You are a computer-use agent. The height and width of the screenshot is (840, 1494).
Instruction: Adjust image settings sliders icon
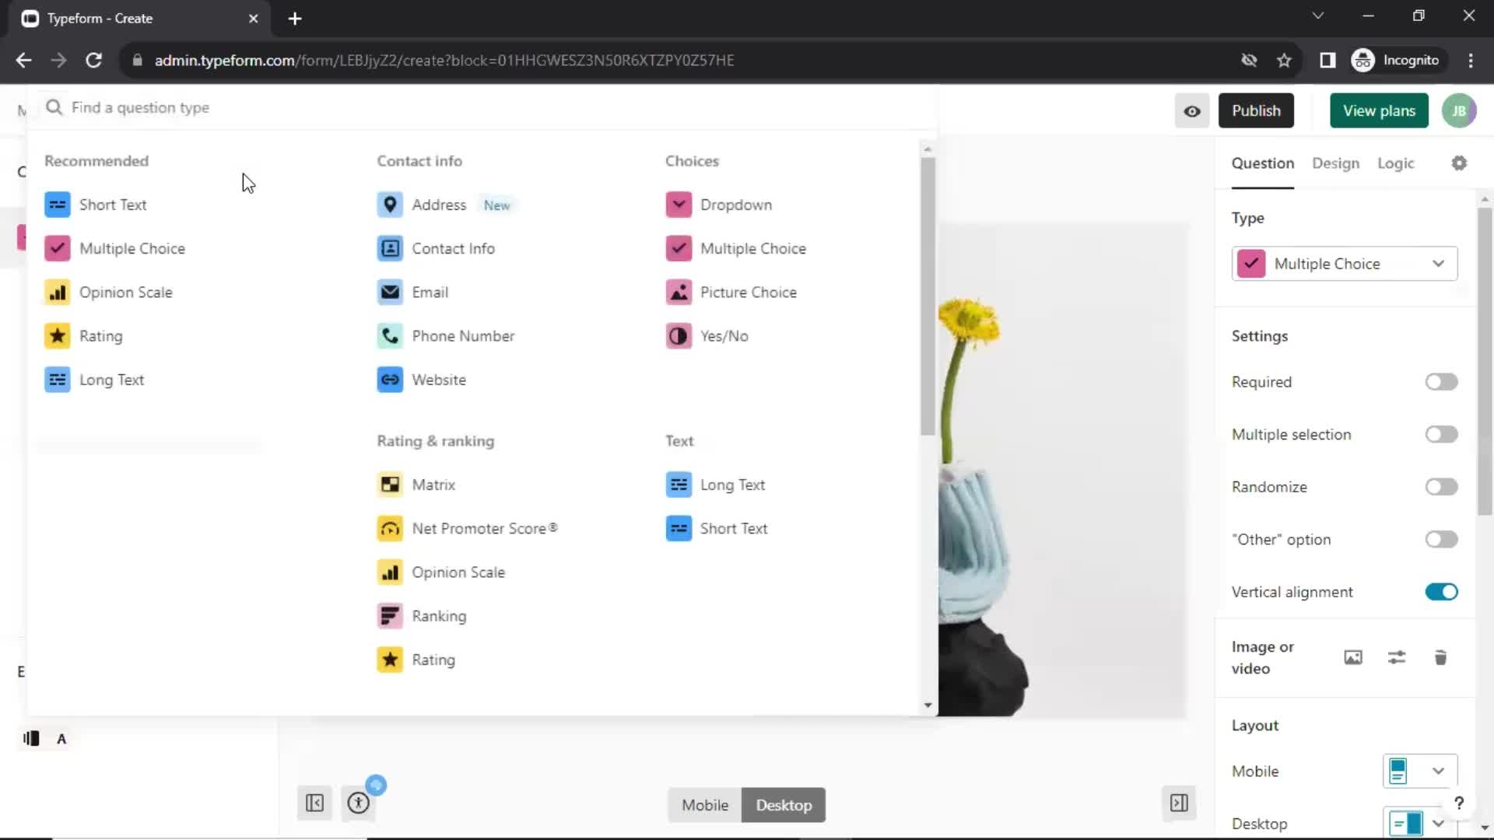pyautogui.click(x=1397, y=658)
